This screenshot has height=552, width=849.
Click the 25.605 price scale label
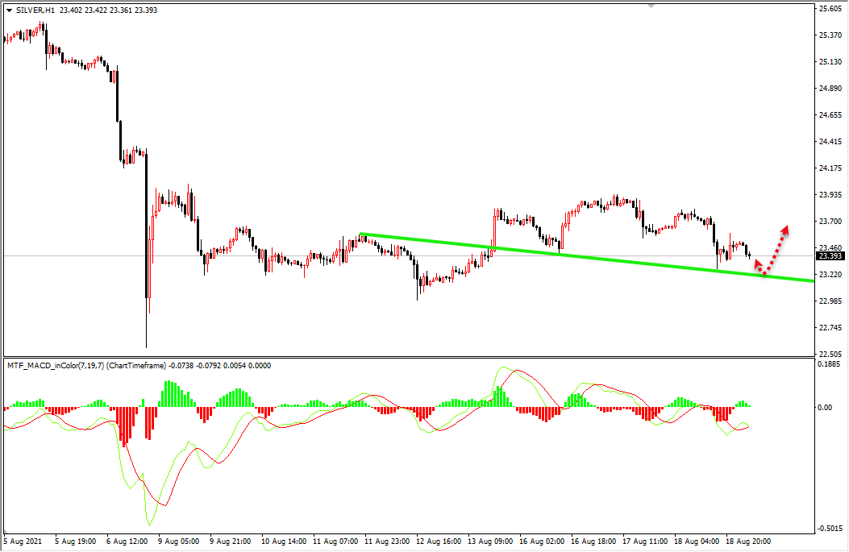(830, 9)
